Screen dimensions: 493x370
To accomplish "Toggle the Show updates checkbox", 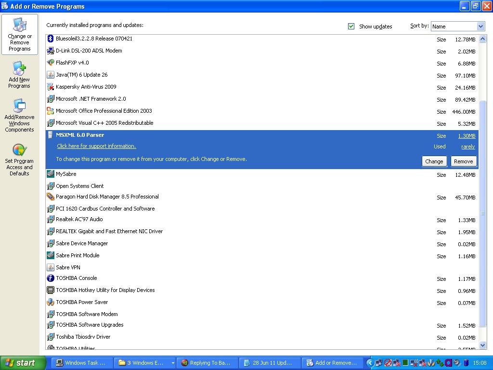I will (351, 26).
